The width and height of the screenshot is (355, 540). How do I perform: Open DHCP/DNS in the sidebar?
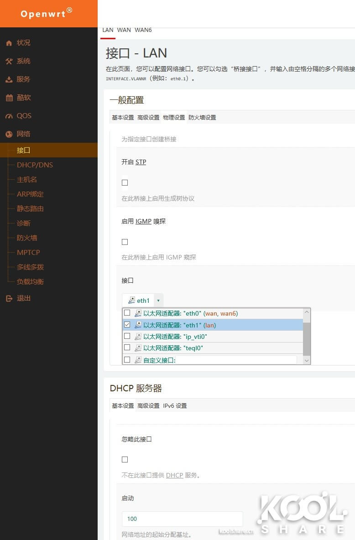tap(35, 165)
